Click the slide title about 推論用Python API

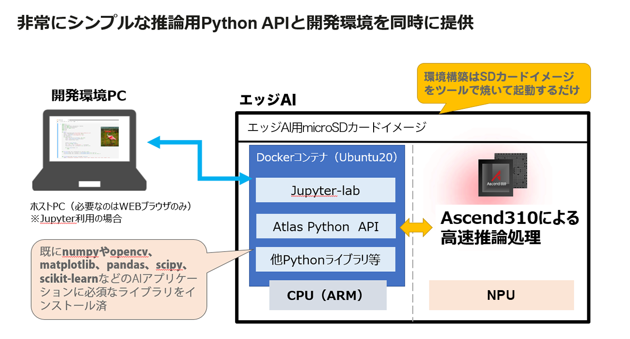[245, 23]
